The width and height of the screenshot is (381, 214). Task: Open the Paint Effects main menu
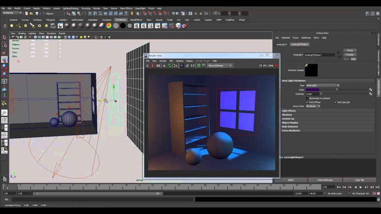tap(126, 8)
